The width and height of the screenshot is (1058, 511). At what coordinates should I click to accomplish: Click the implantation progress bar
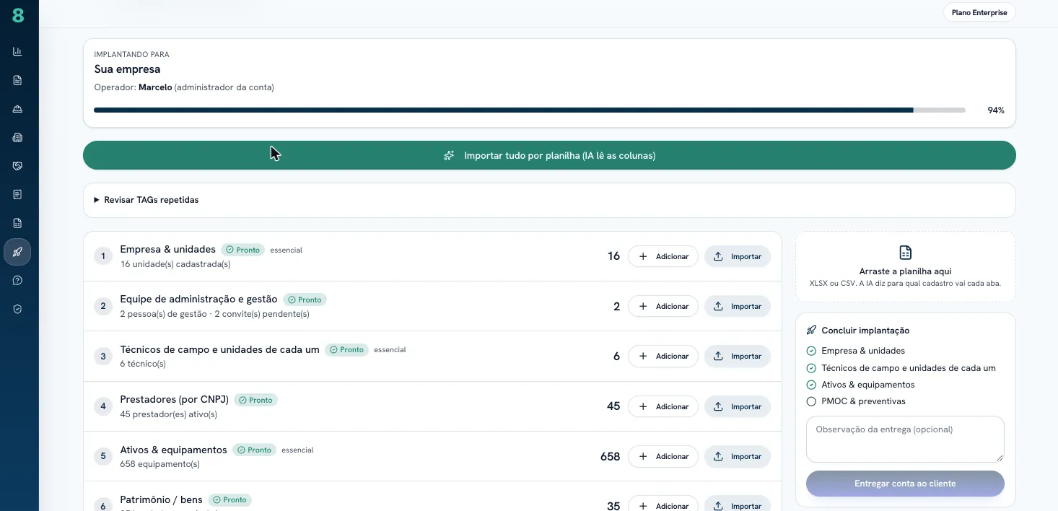pos(530,110)
